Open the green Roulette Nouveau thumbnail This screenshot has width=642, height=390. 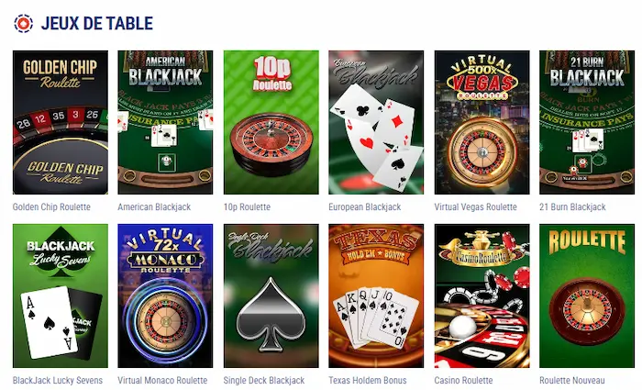(x=587, y=295)
